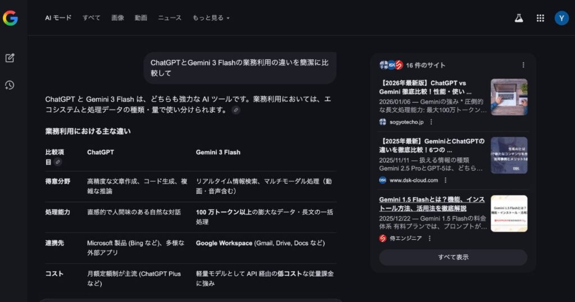Switch to the 画像 tab

118,18
